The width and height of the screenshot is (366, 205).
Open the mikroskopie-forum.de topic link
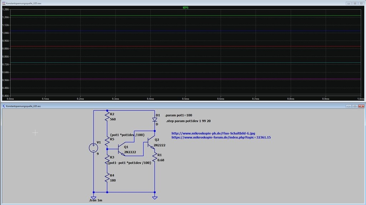221,137
